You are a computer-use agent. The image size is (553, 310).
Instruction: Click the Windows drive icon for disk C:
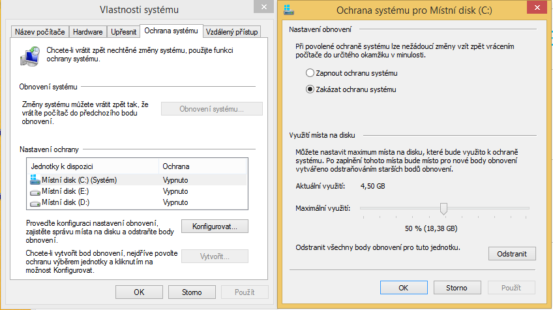pyautogui.click(x=35, y=179)
